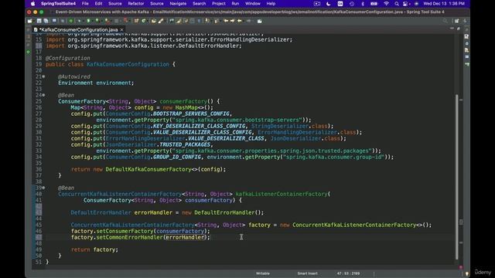
Task: Collapse the @Bean consumerFactory method at line 24
Action: pyautogui.click(x=43, y=95)
